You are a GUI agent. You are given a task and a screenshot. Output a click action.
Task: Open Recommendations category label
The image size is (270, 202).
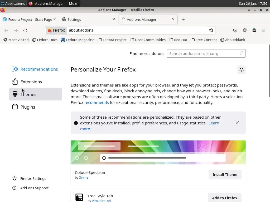coord(39,69)
